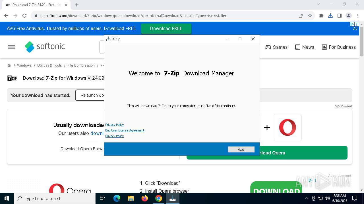Open the notification center icon
The width and height of the screenshot is (364, 204).
[x=355, y=198]
